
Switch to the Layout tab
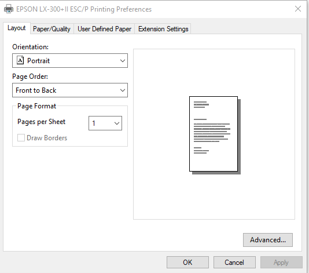(17, 28)
